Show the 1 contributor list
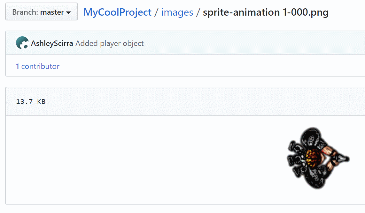Viewport: 365px width, 213px height. [38, 66]
